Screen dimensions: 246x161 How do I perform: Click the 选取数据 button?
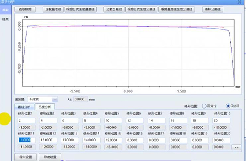point(25,9)
